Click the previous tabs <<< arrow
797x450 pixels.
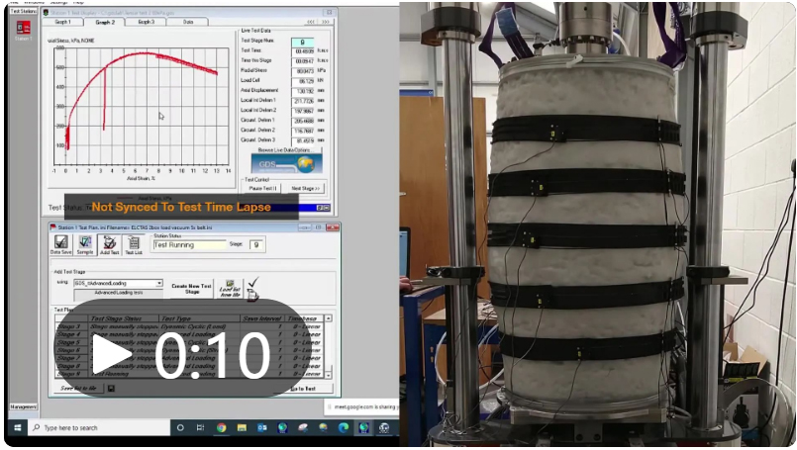pyautogui.click(x=311, y=22)
